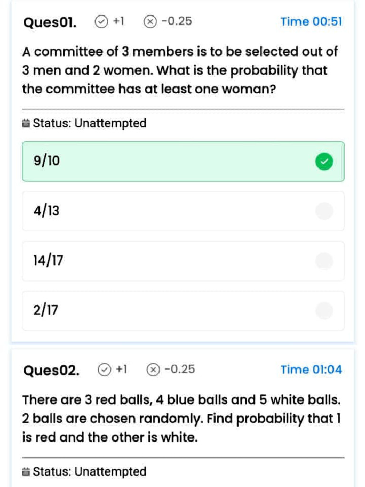Click the status icon under Ques01
365x487 pixels.
pos(26,124)
